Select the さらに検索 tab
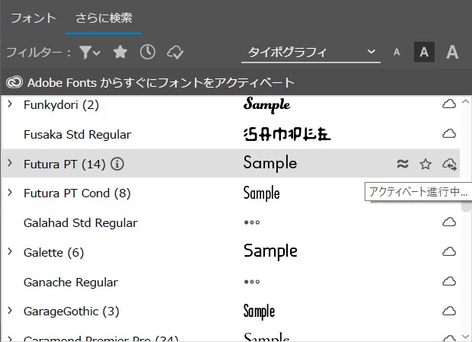This screenshot has height=342, width=472. [104, 18]
